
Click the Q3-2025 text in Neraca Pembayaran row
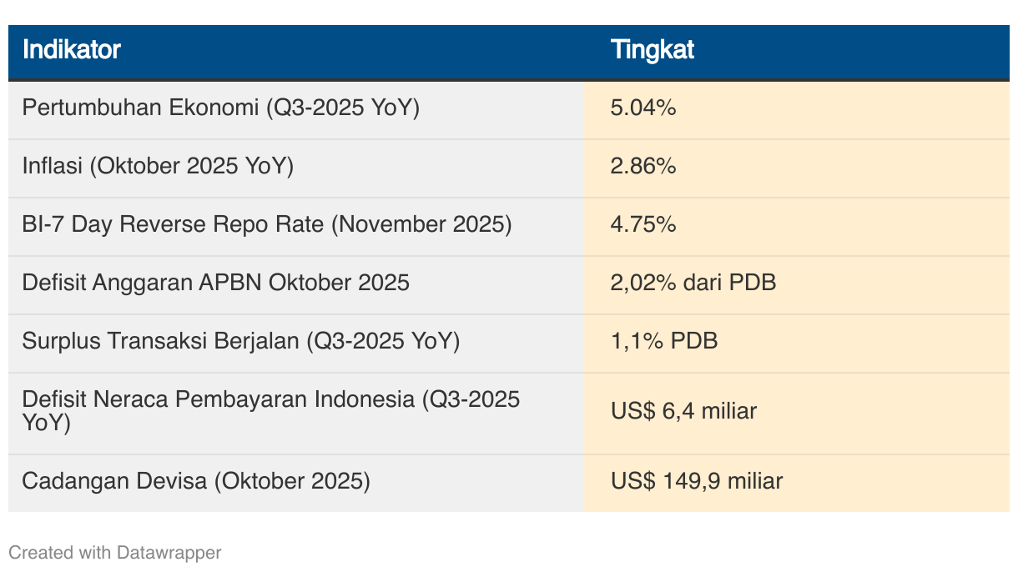[x=474, y=399]
